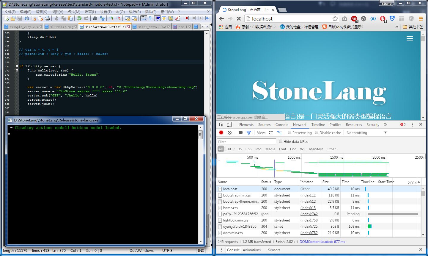The image size is (428, 256).
Task: Click the red error count badge
Action: pos(403,124)
